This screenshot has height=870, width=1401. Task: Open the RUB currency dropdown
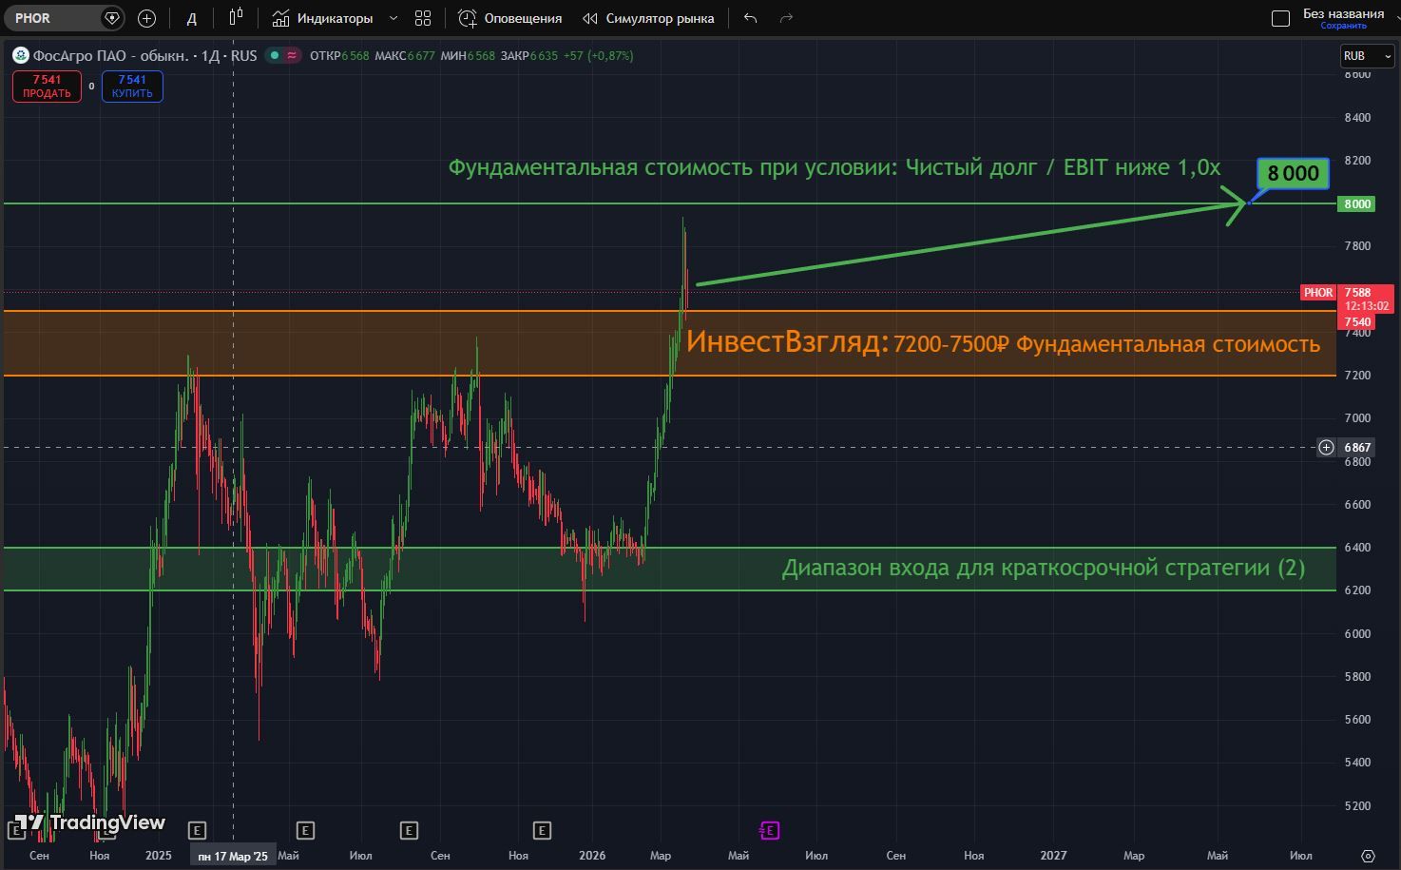pyautogui.click(x=1367, y=56)
